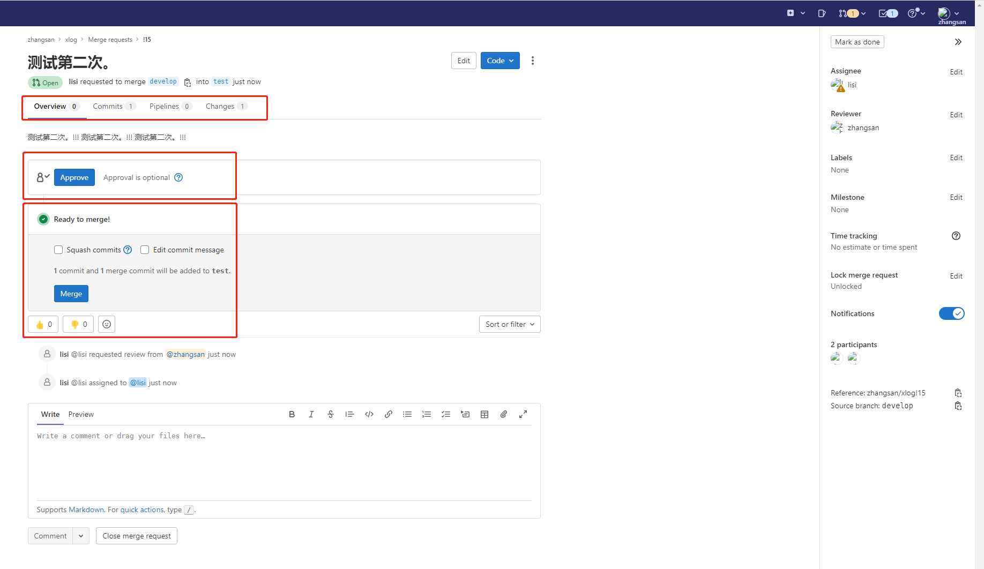Screen dimensions: 984x569
Task: Click the blue Merge button
Action: (x=71, y=294)
